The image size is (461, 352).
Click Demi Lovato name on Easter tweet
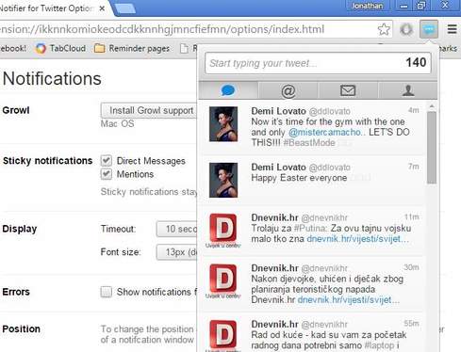pos(278,168)
